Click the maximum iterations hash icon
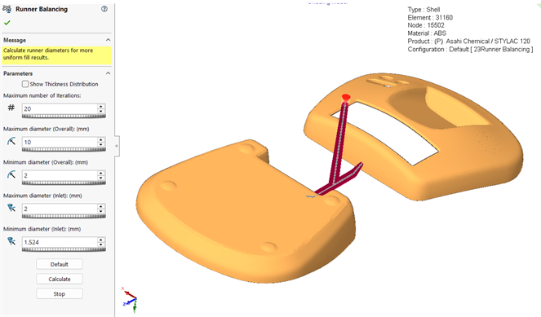The image size is (541, 317). [11, 108]
